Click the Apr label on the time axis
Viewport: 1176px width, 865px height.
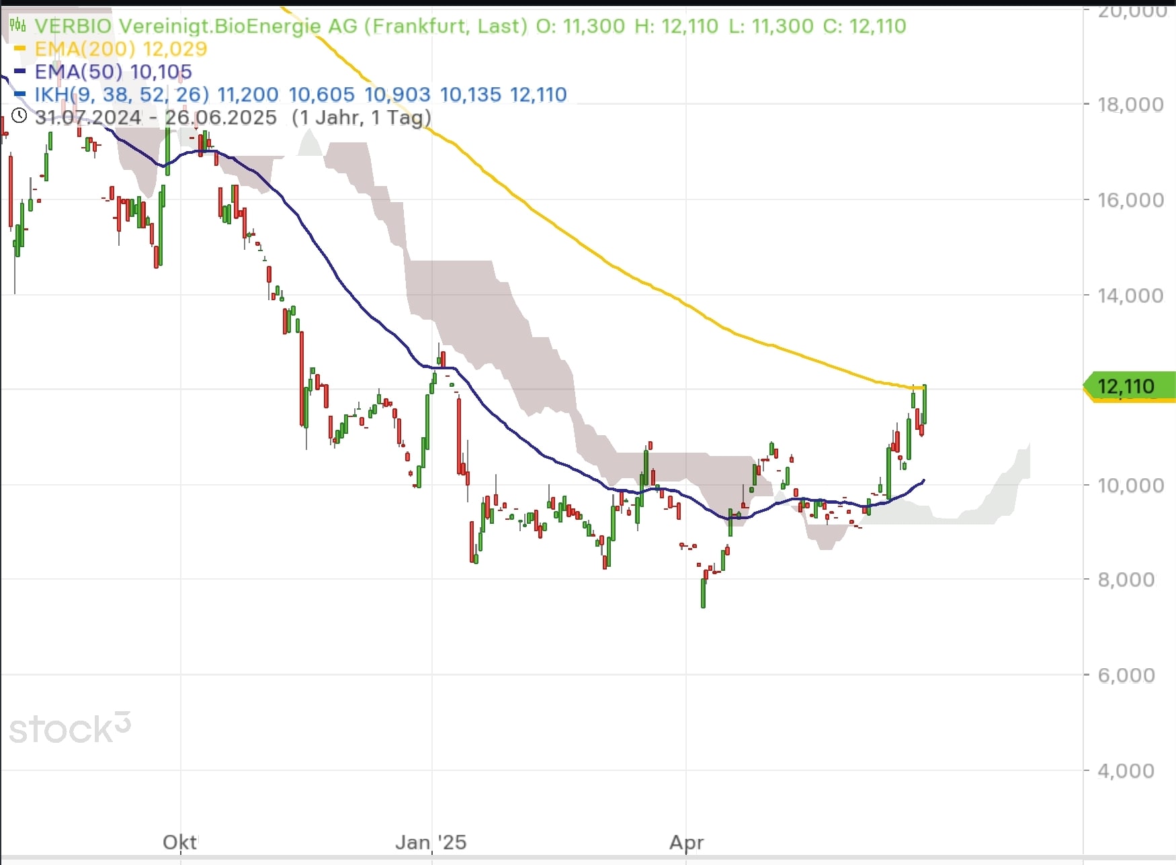pyautogui.click(x=687, y=842)
